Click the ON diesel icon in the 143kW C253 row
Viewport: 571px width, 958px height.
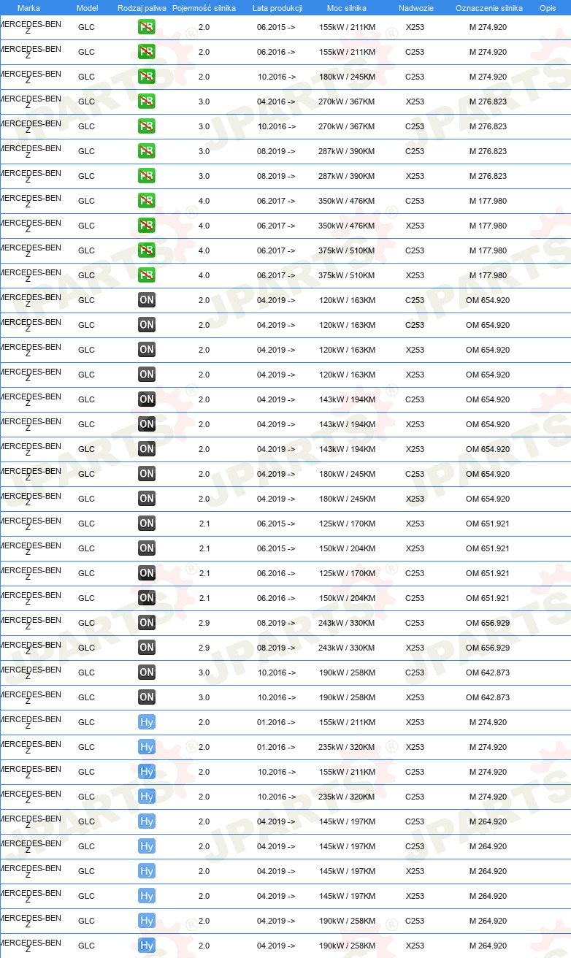[x=147, y=400]
